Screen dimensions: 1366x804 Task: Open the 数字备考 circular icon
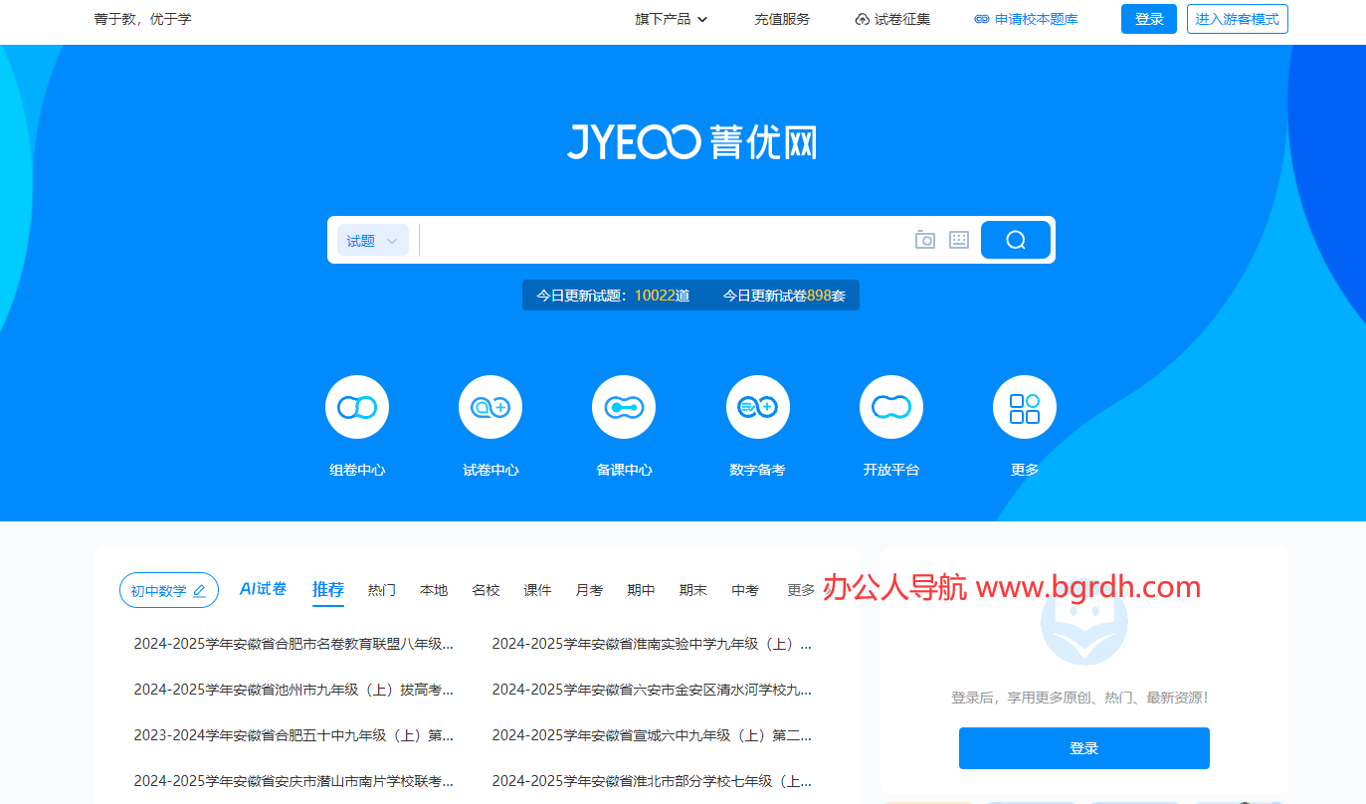point(758,407)
